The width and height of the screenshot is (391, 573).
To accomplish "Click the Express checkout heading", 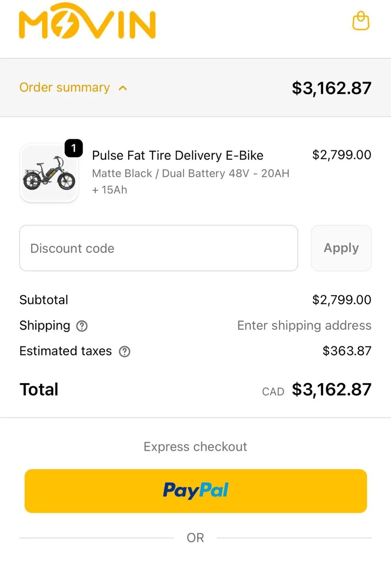I will [195, 446].
